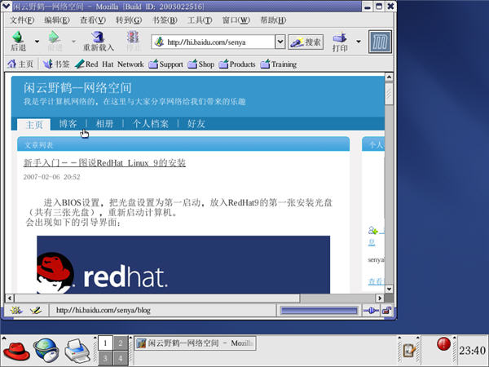
Task: Switch to the 相册 tab
Action: [104, 124]
